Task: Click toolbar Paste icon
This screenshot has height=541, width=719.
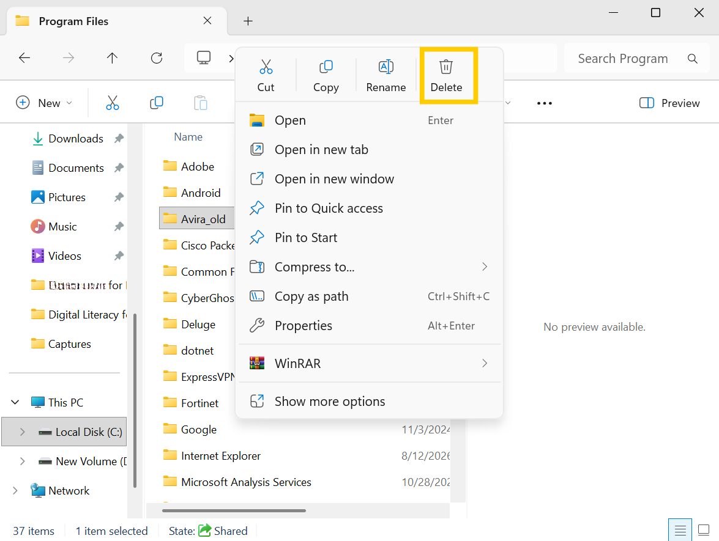Action: point(201,103)
